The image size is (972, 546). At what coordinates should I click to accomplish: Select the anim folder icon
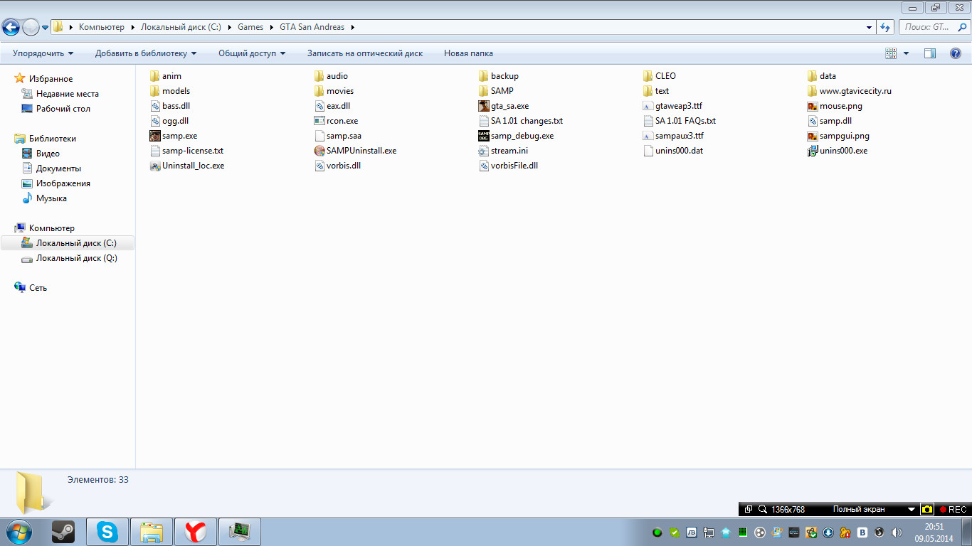pyautogui.click(x=156, y=76)
